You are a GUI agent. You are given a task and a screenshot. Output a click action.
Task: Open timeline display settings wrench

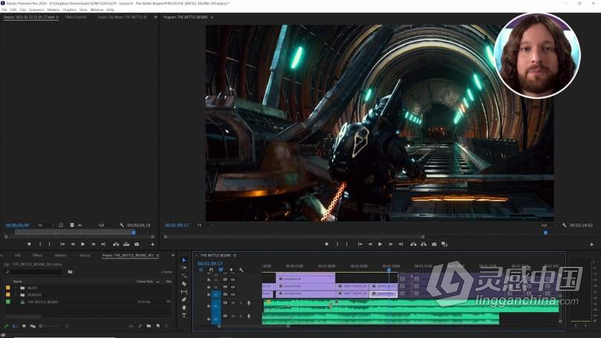[241, 270]
